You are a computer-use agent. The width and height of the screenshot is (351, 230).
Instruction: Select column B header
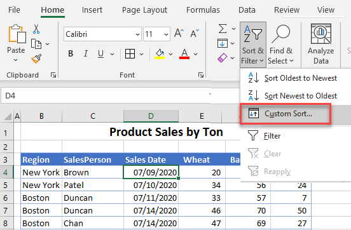[x=41, y=116]
